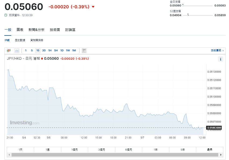
Task: Click the chart info icon
Action: (x=221, y=59)
